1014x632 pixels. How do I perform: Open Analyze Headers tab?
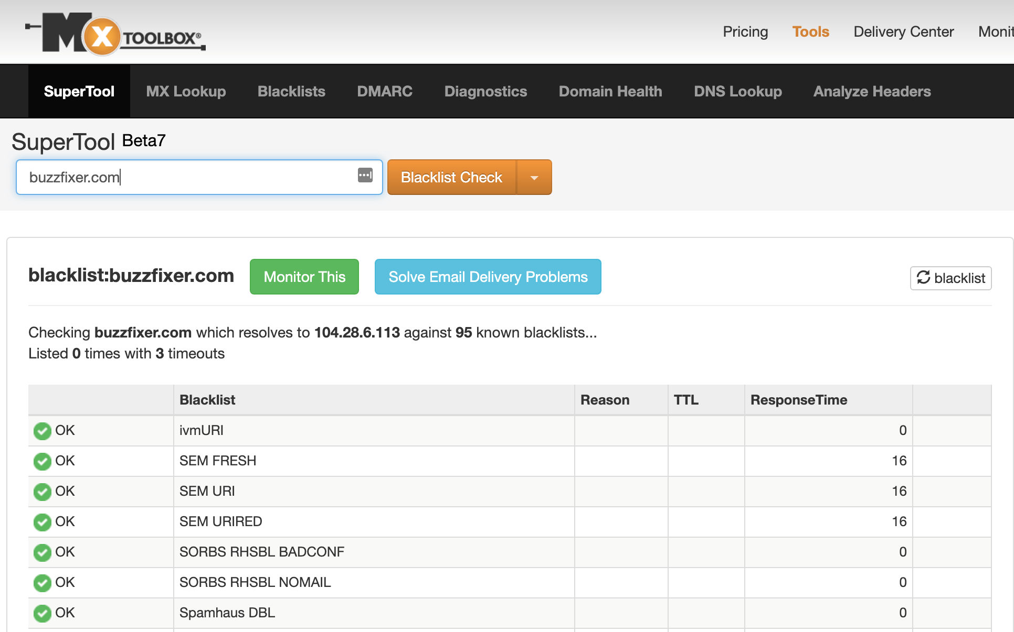click(x=872, y=92)
